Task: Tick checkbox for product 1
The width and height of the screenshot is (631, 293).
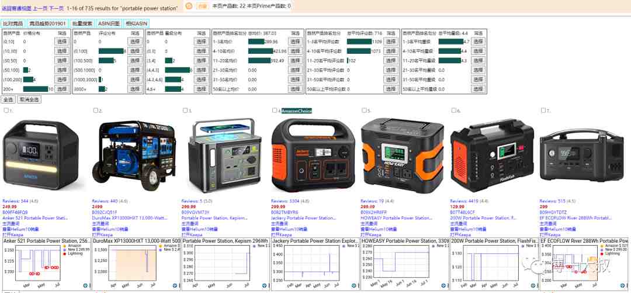Action: 6,111
